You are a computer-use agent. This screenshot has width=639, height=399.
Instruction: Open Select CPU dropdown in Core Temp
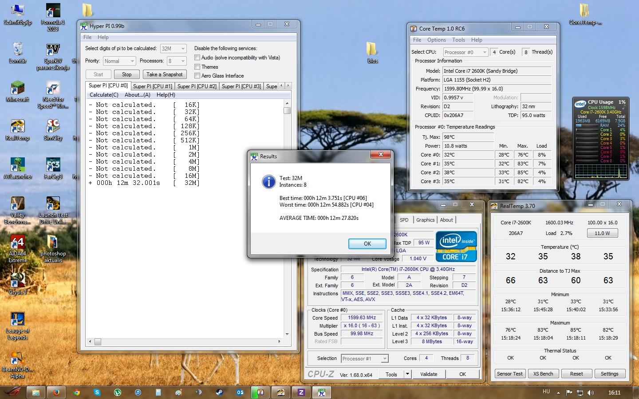465,52
